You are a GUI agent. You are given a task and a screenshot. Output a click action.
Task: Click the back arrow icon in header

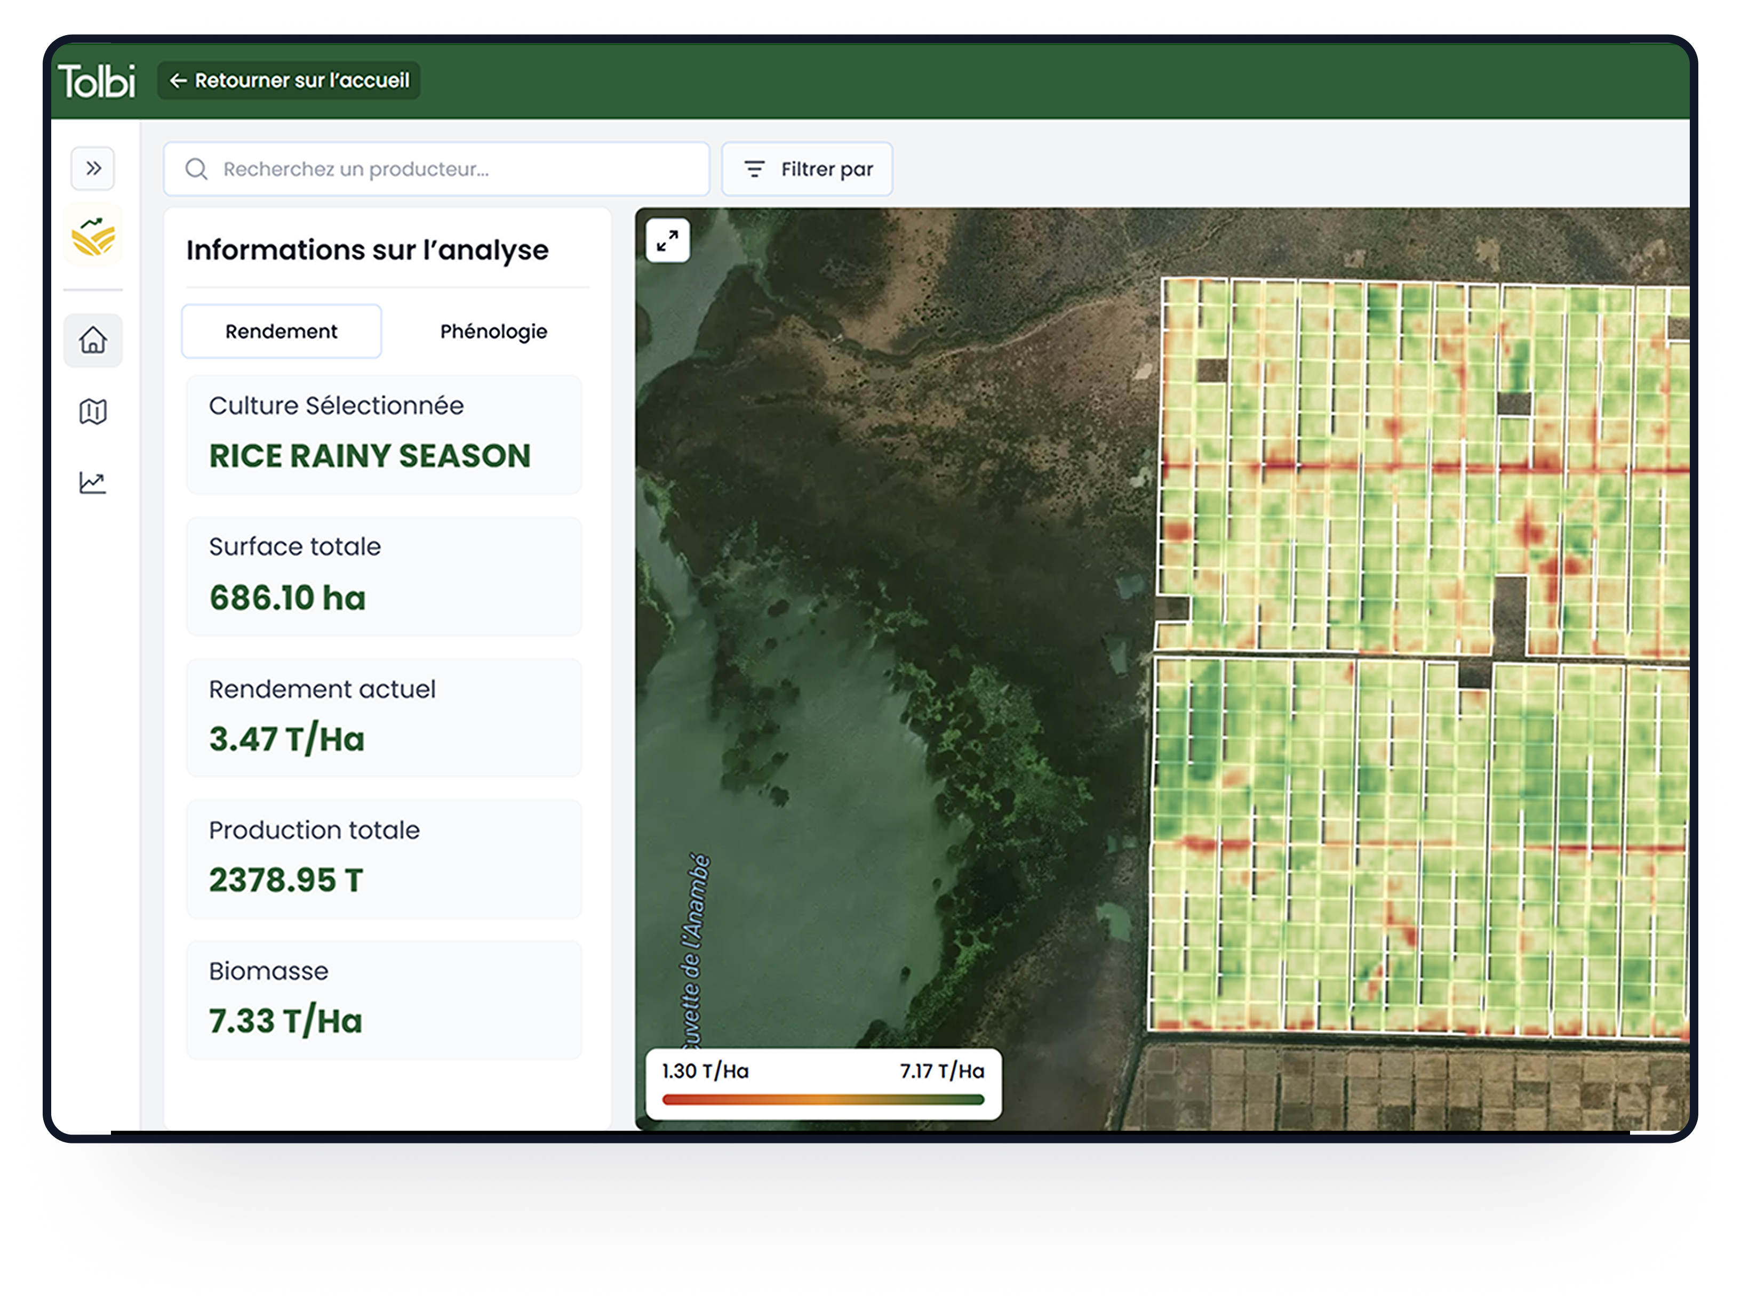[178, 81]
